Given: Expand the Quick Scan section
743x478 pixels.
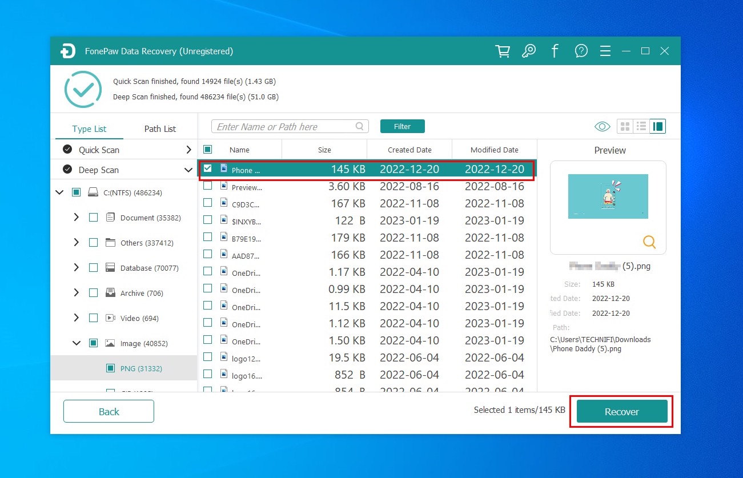Looking at the screenshot, I should tap(188, 150).
